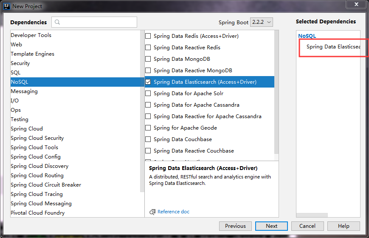Choose the Security category
Viewport: 369px width, 238px height.
pos(75,63)
